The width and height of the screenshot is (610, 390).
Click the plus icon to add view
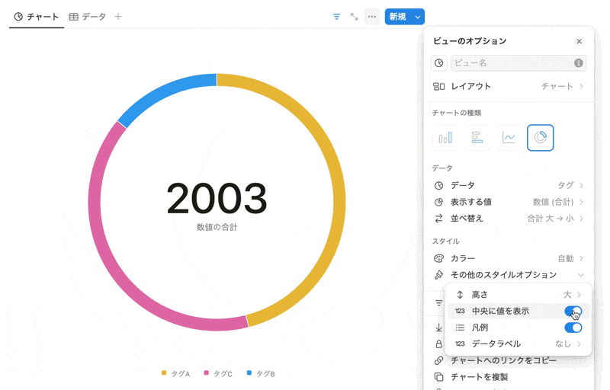pyautogui.click(x=118, y=16)
